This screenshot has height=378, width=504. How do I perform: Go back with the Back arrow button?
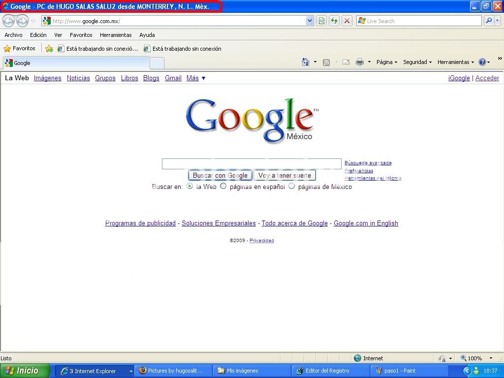coord(9,21)
